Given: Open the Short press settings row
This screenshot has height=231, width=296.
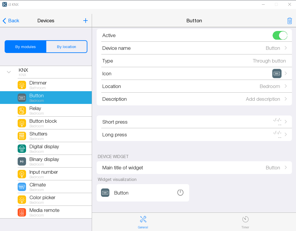Looking at the screenshot, I should (x=194, y=122).
